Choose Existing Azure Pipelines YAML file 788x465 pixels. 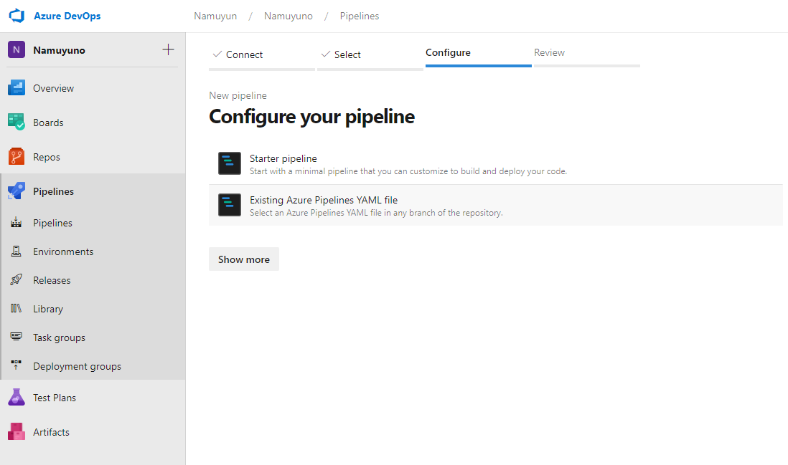click(x=323, y=201)
